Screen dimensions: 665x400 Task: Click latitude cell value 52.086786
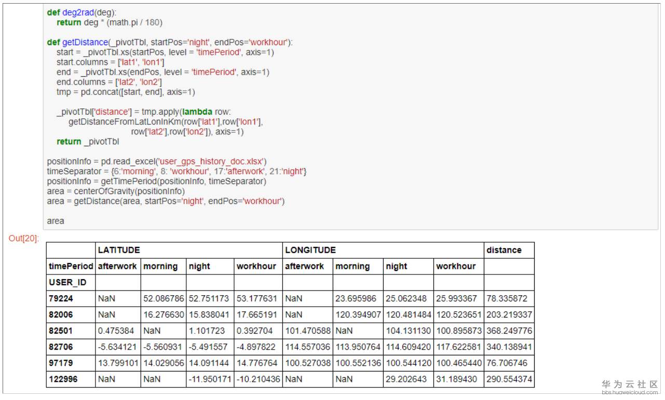click(x=163, y=298)
